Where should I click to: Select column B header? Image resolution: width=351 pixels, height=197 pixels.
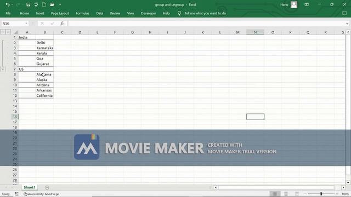click(44, 32)
